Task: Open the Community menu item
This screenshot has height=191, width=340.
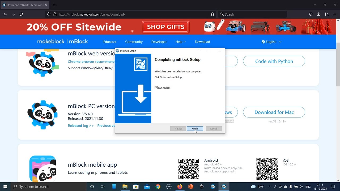Action: coord(134,42)
